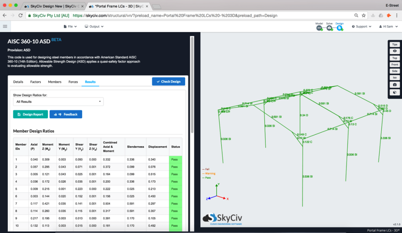
Task: Select the Design stage icon
Action: click(x=339, y=27)
